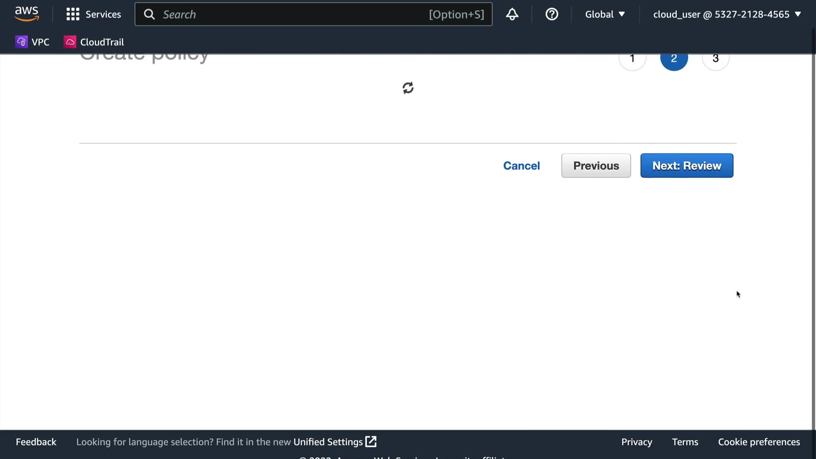Open Feedback in the footer
816x459 pixels.
(x=36, y=442)
